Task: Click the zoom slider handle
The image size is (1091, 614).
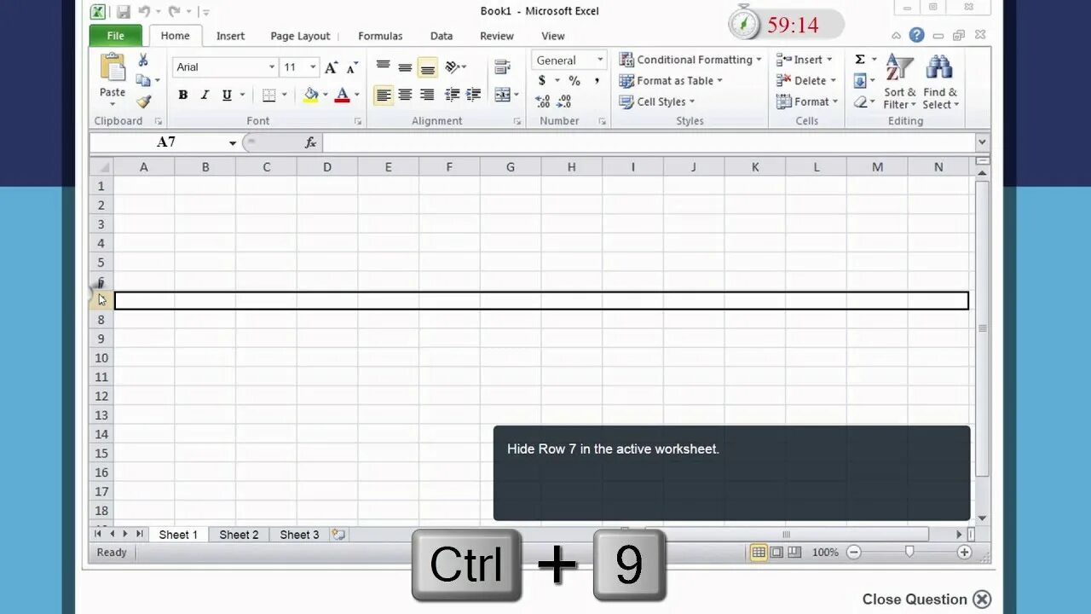Action: point(909,552)
